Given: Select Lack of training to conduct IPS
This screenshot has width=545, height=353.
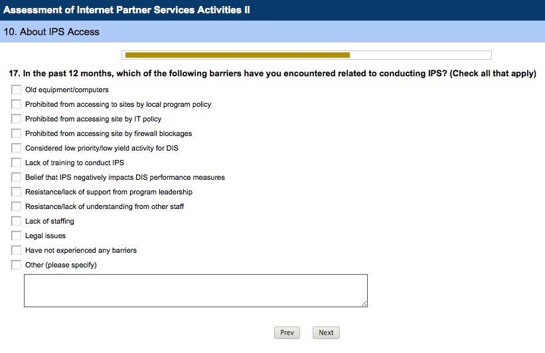Looking at the screenshot, I should [x=16, y=163].
